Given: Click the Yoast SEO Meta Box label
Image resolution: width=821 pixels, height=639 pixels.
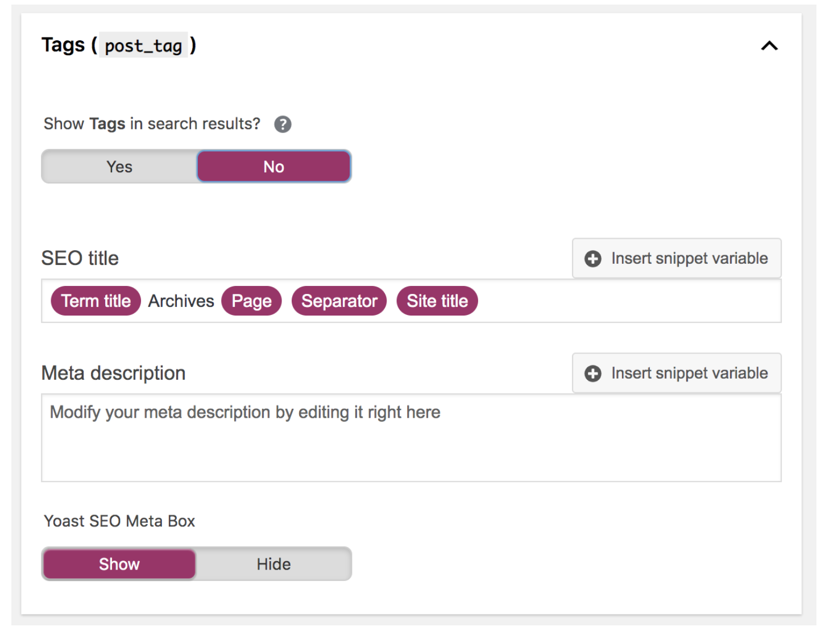Looking at the screenshot, I should pyautogui.click(x=119, y=521).
